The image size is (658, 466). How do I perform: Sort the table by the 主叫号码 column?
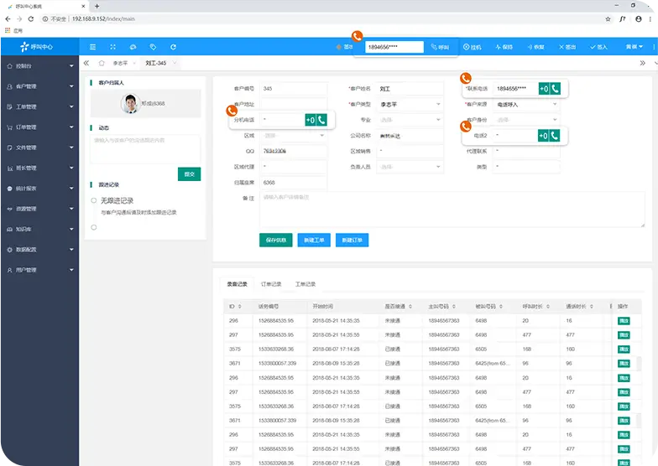click(x=453, y=307)
